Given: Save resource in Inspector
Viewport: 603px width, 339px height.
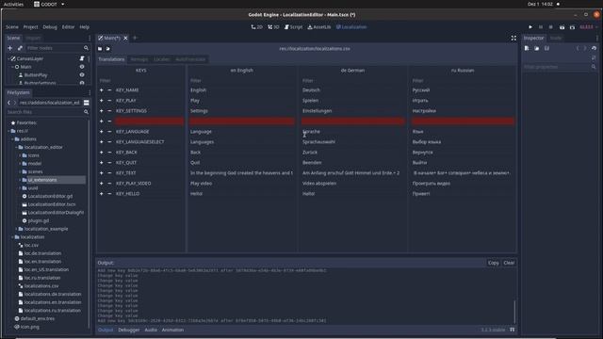Looking at the screenshot, I should [546, 48].
